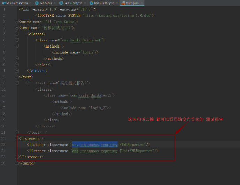Viewport: 240px width, 185px height.
Task: Click 'All Test Suite' suite name value
Action: (60, 22)
